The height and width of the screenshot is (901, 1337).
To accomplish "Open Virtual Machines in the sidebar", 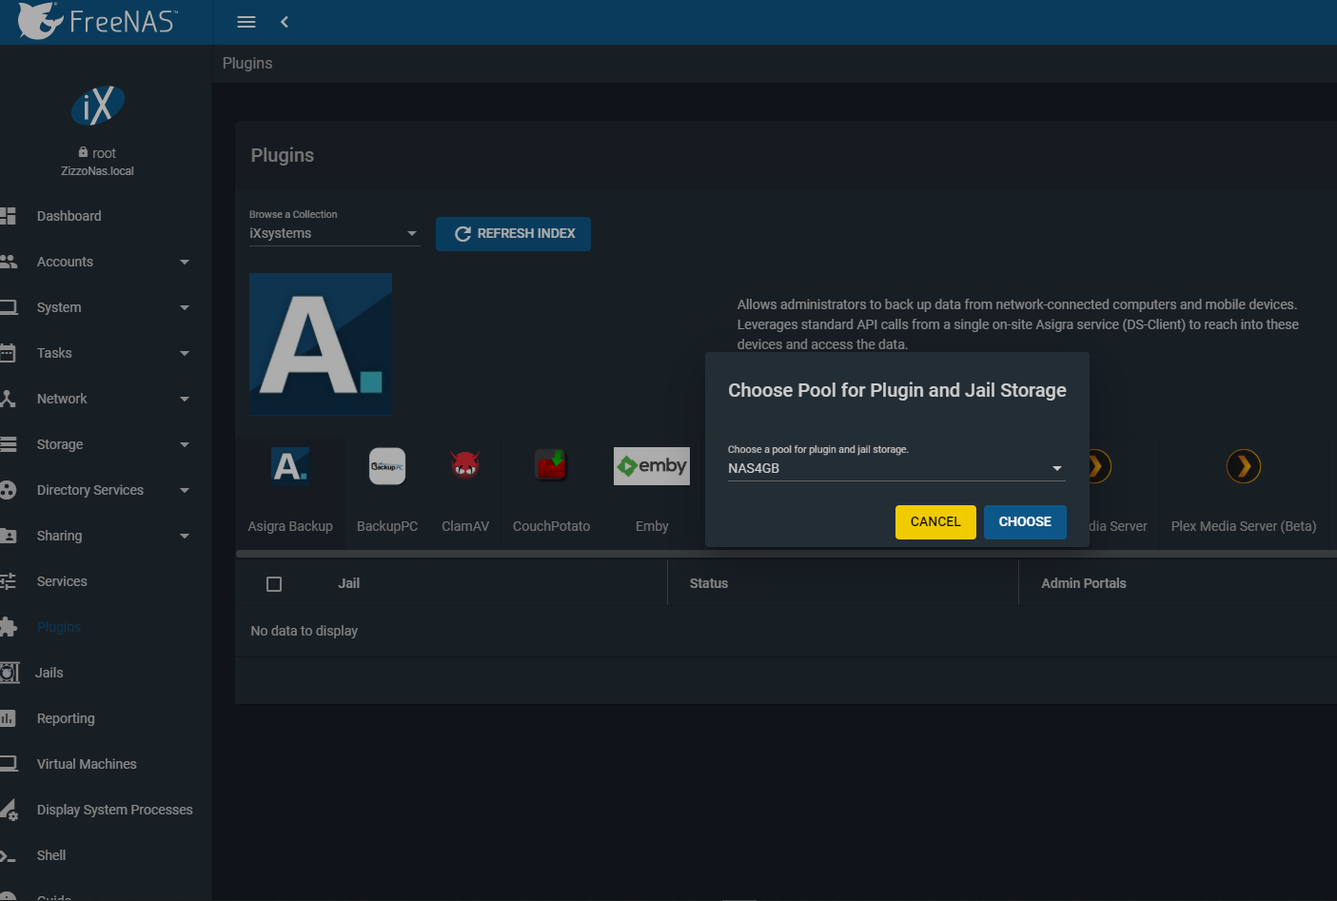I will pyautogui.click(x=87, y=764).
